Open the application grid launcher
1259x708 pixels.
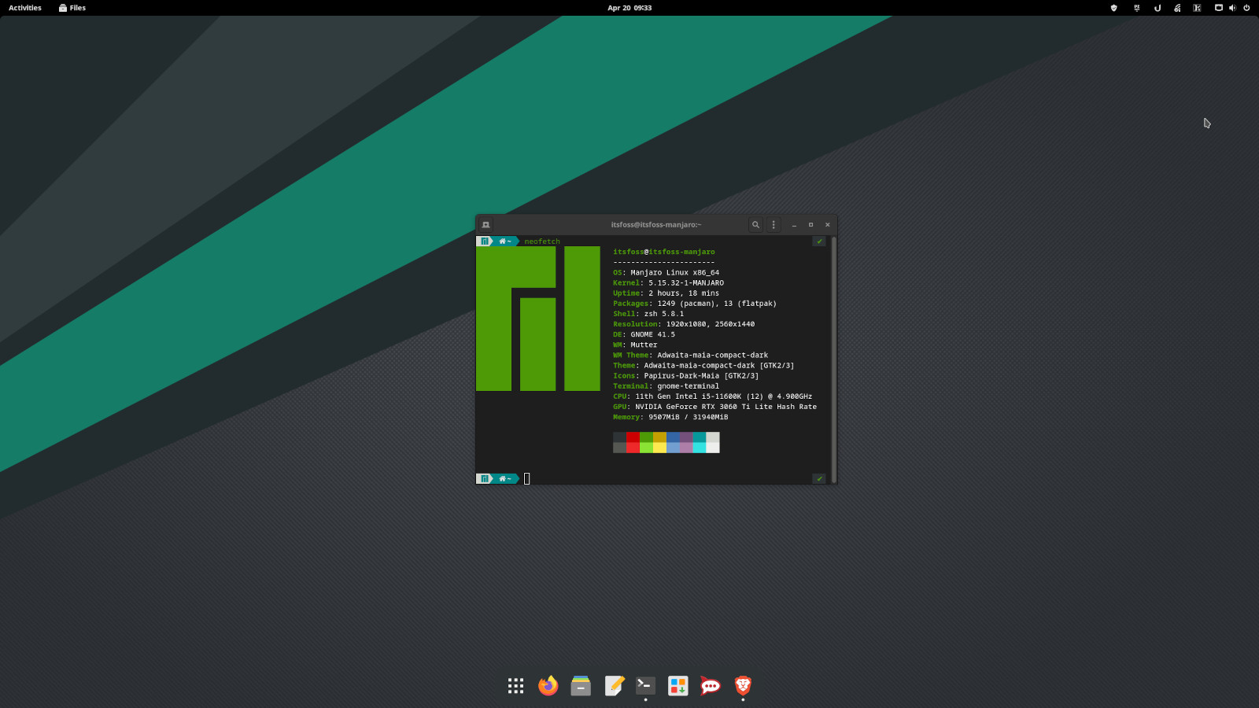[x=515, y=685]
